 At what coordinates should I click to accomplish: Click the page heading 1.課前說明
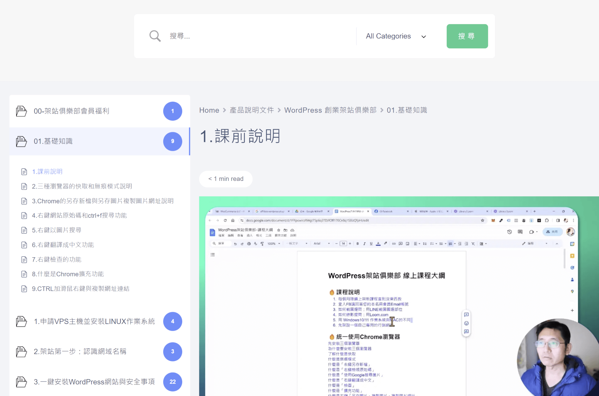[x=240, y=136]
